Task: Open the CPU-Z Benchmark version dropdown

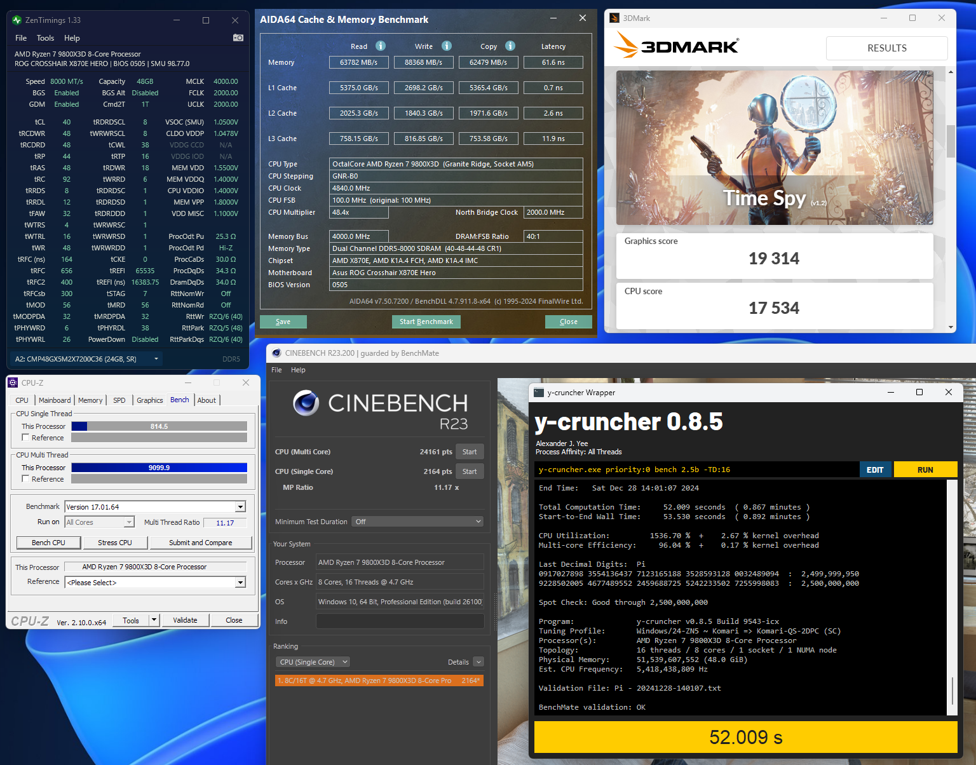Action: pyautogui.click(x=240, y=506)
